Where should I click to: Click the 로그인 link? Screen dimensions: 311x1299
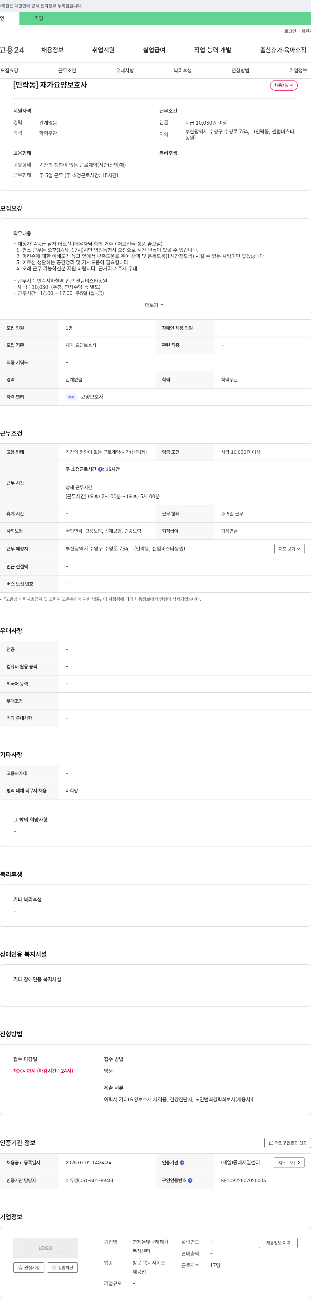[x=290, y=31]
